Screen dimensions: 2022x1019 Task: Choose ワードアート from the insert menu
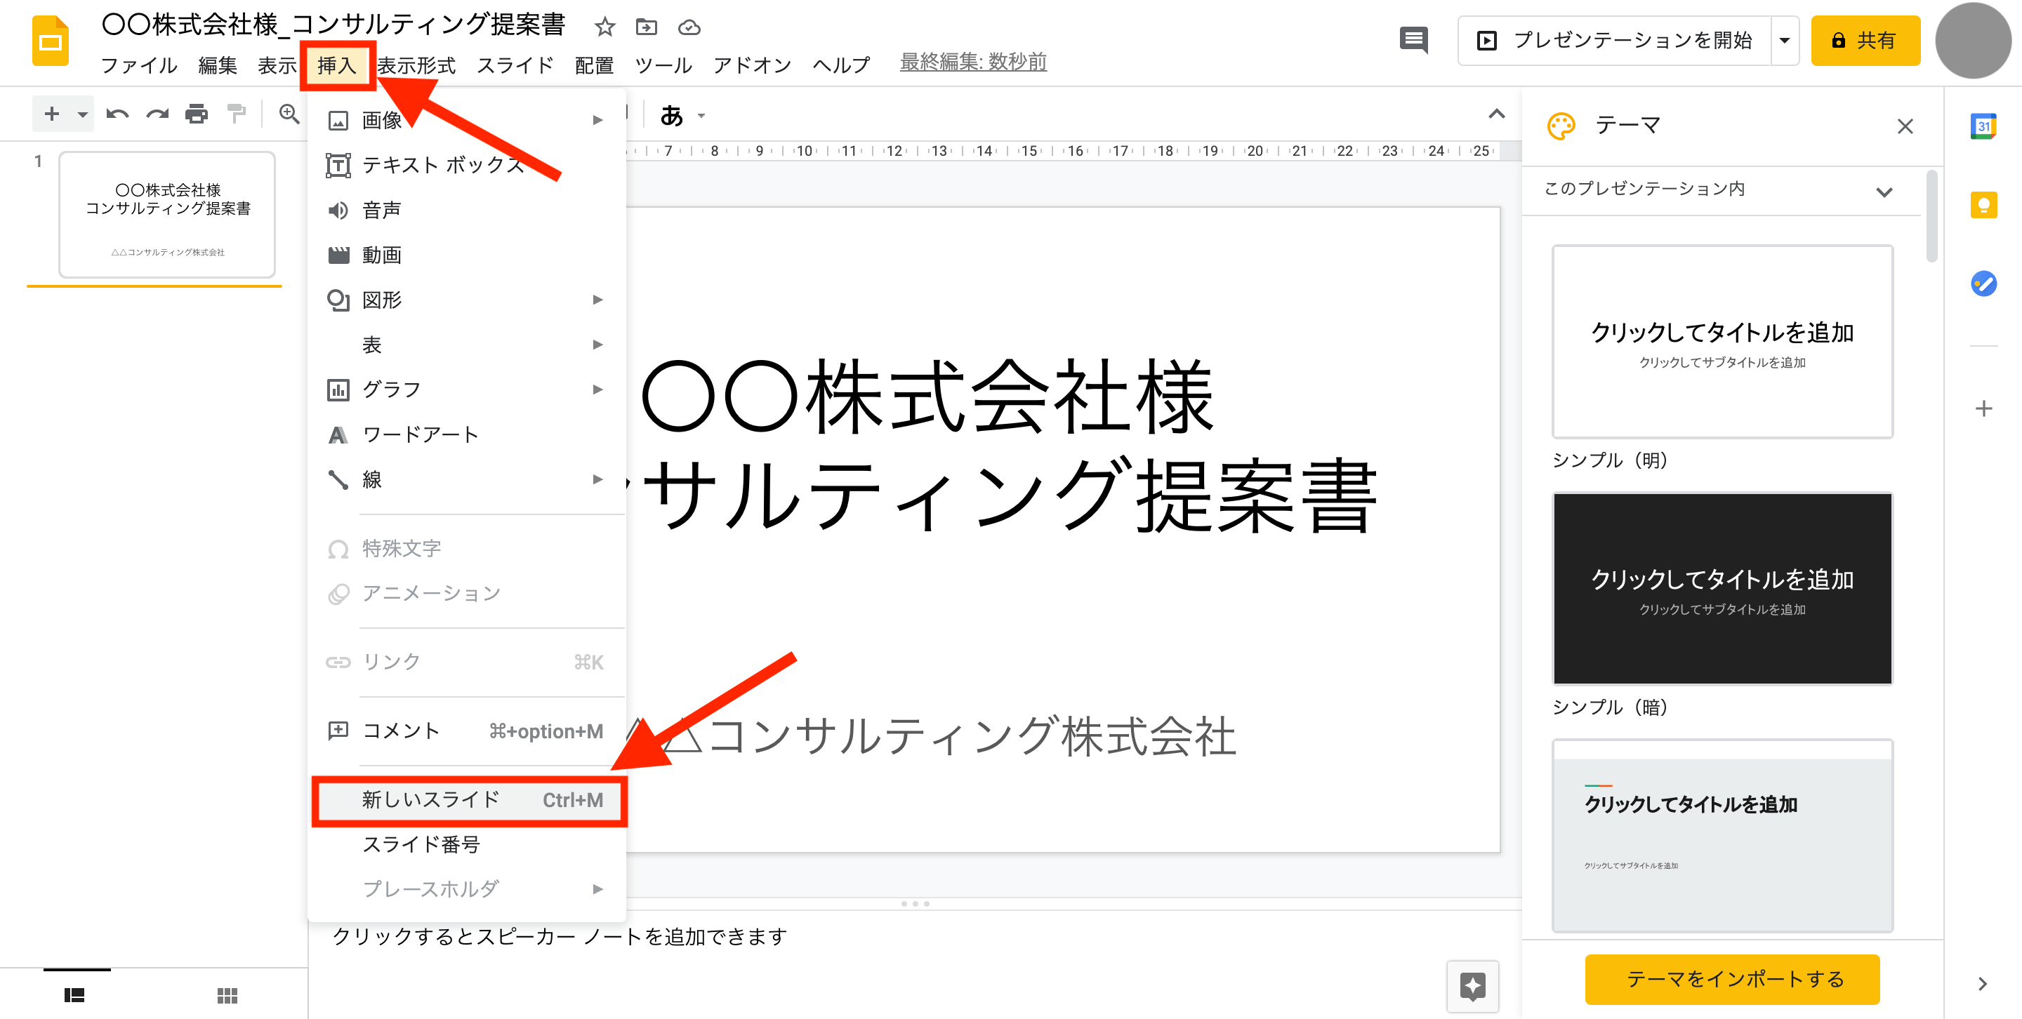point(467,434)
